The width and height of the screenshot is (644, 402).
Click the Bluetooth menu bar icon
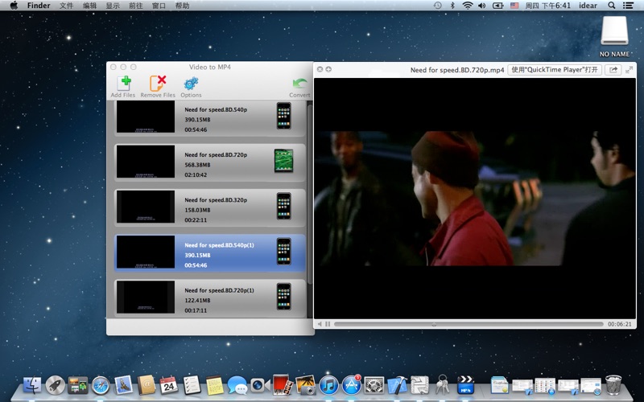pyautogui.click(x=452, y=6)
